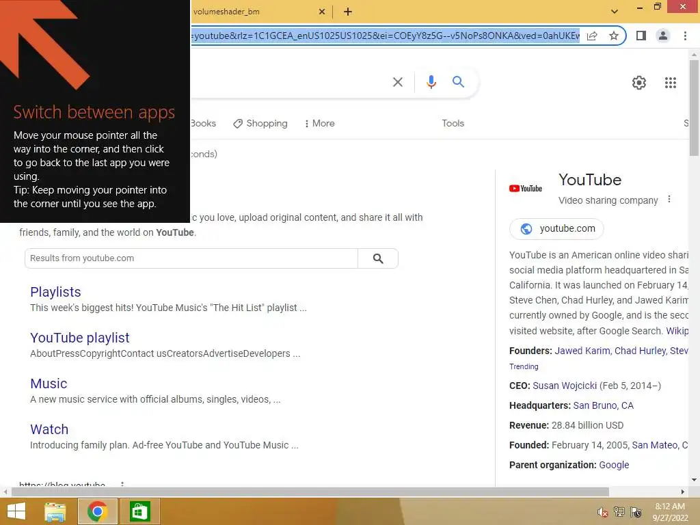
Task: Open the Chad Hurley founder link
Action: click(x=640, y=351)
